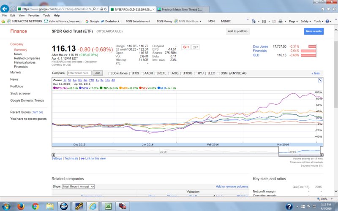Open the Tools dropdown in command bar
Image resolution: width=338 pixels, height=211 pixels.
click(319, 22)
